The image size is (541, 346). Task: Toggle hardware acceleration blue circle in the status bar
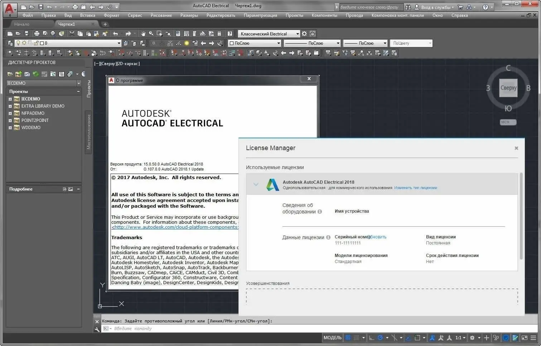(506, 337)
